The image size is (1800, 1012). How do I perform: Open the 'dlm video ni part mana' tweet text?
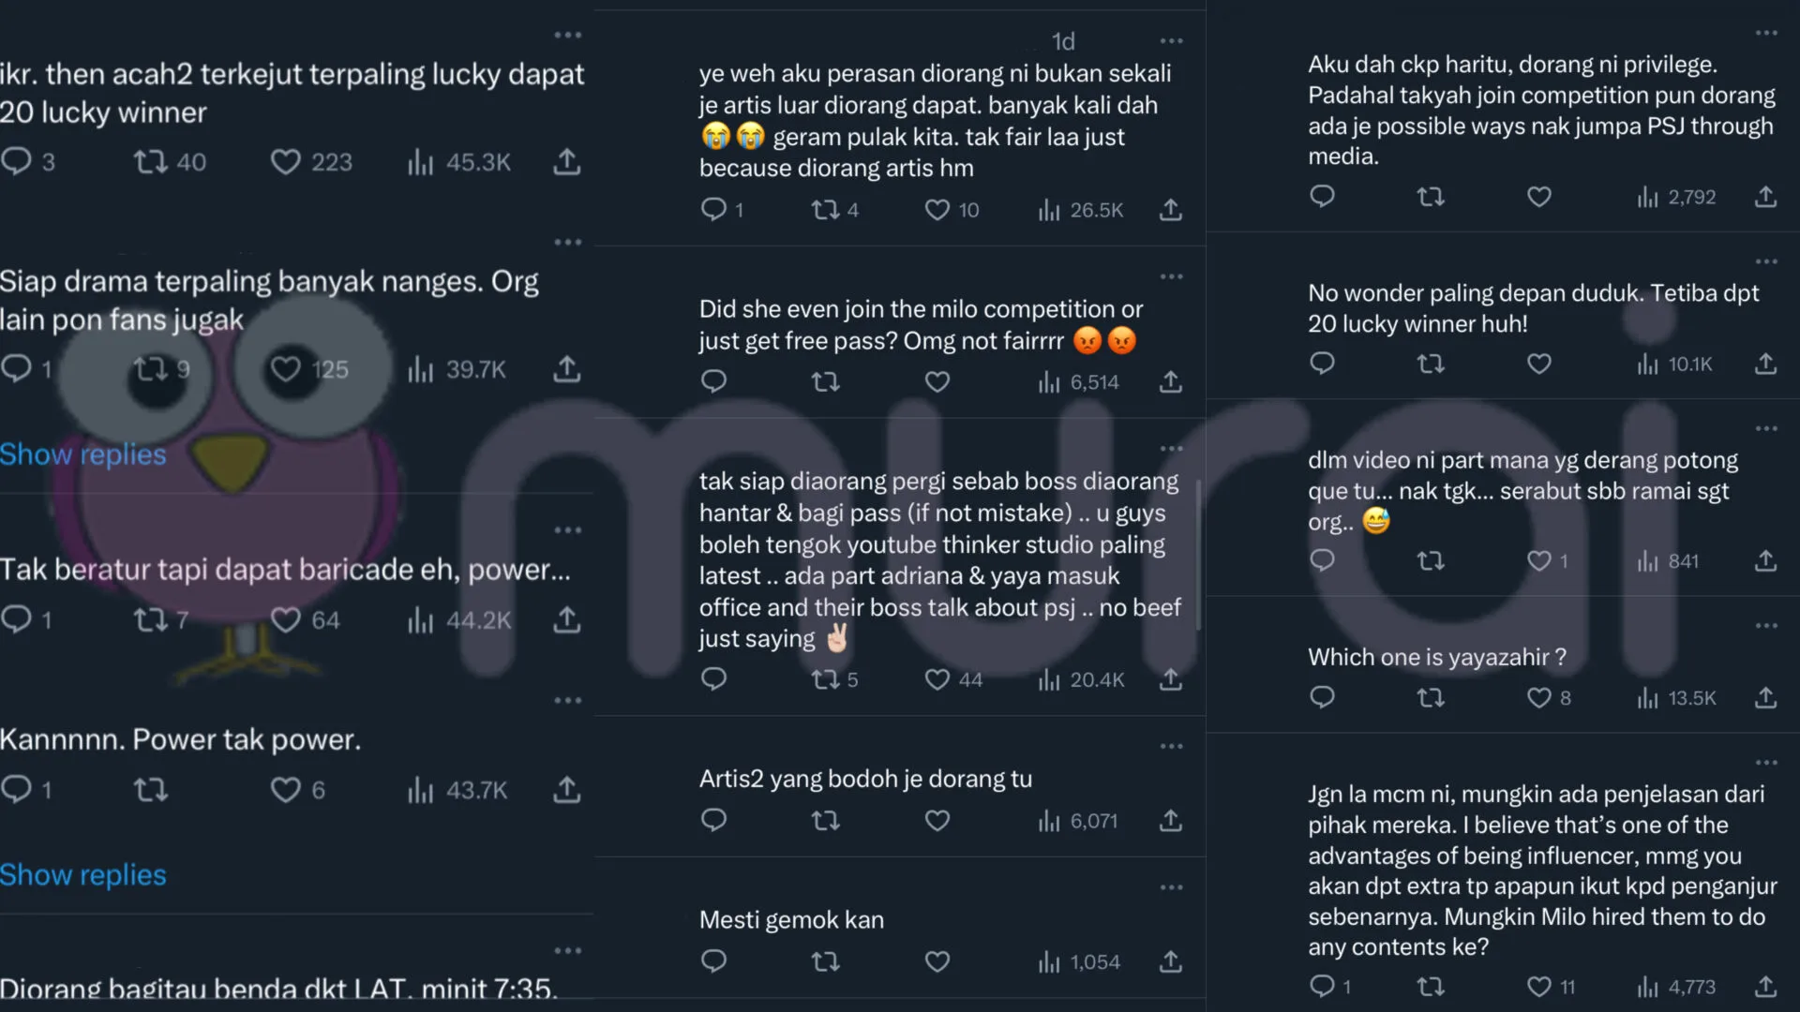pos(1522,490)
